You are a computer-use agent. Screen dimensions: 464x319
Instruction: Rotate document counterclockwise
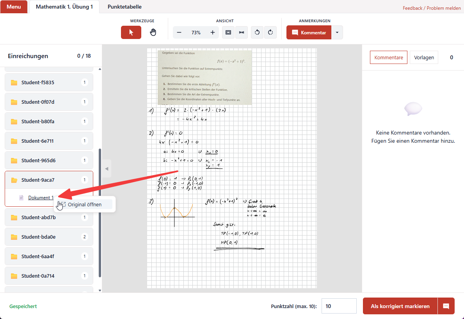pos(257,32)
